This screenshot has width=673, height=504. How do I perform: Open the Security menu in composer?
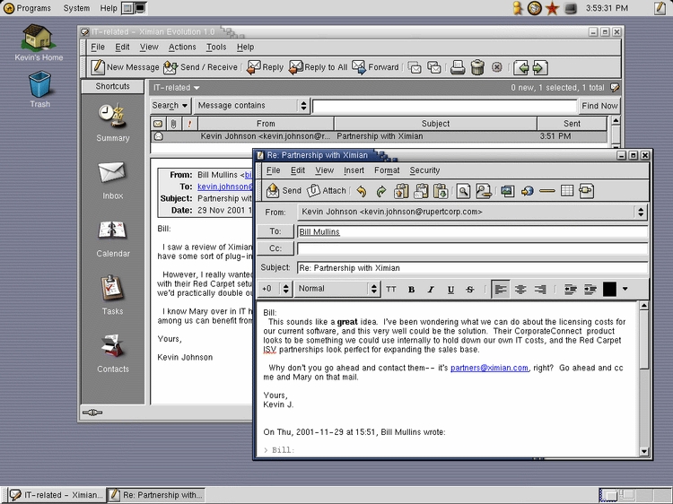pos(424,170)
